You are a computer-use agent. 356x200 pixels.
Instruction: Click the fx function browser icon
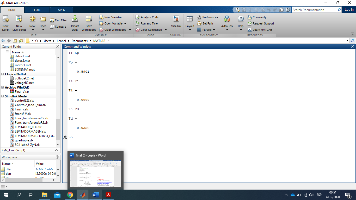pyautogui.click(x=65, y=137)
